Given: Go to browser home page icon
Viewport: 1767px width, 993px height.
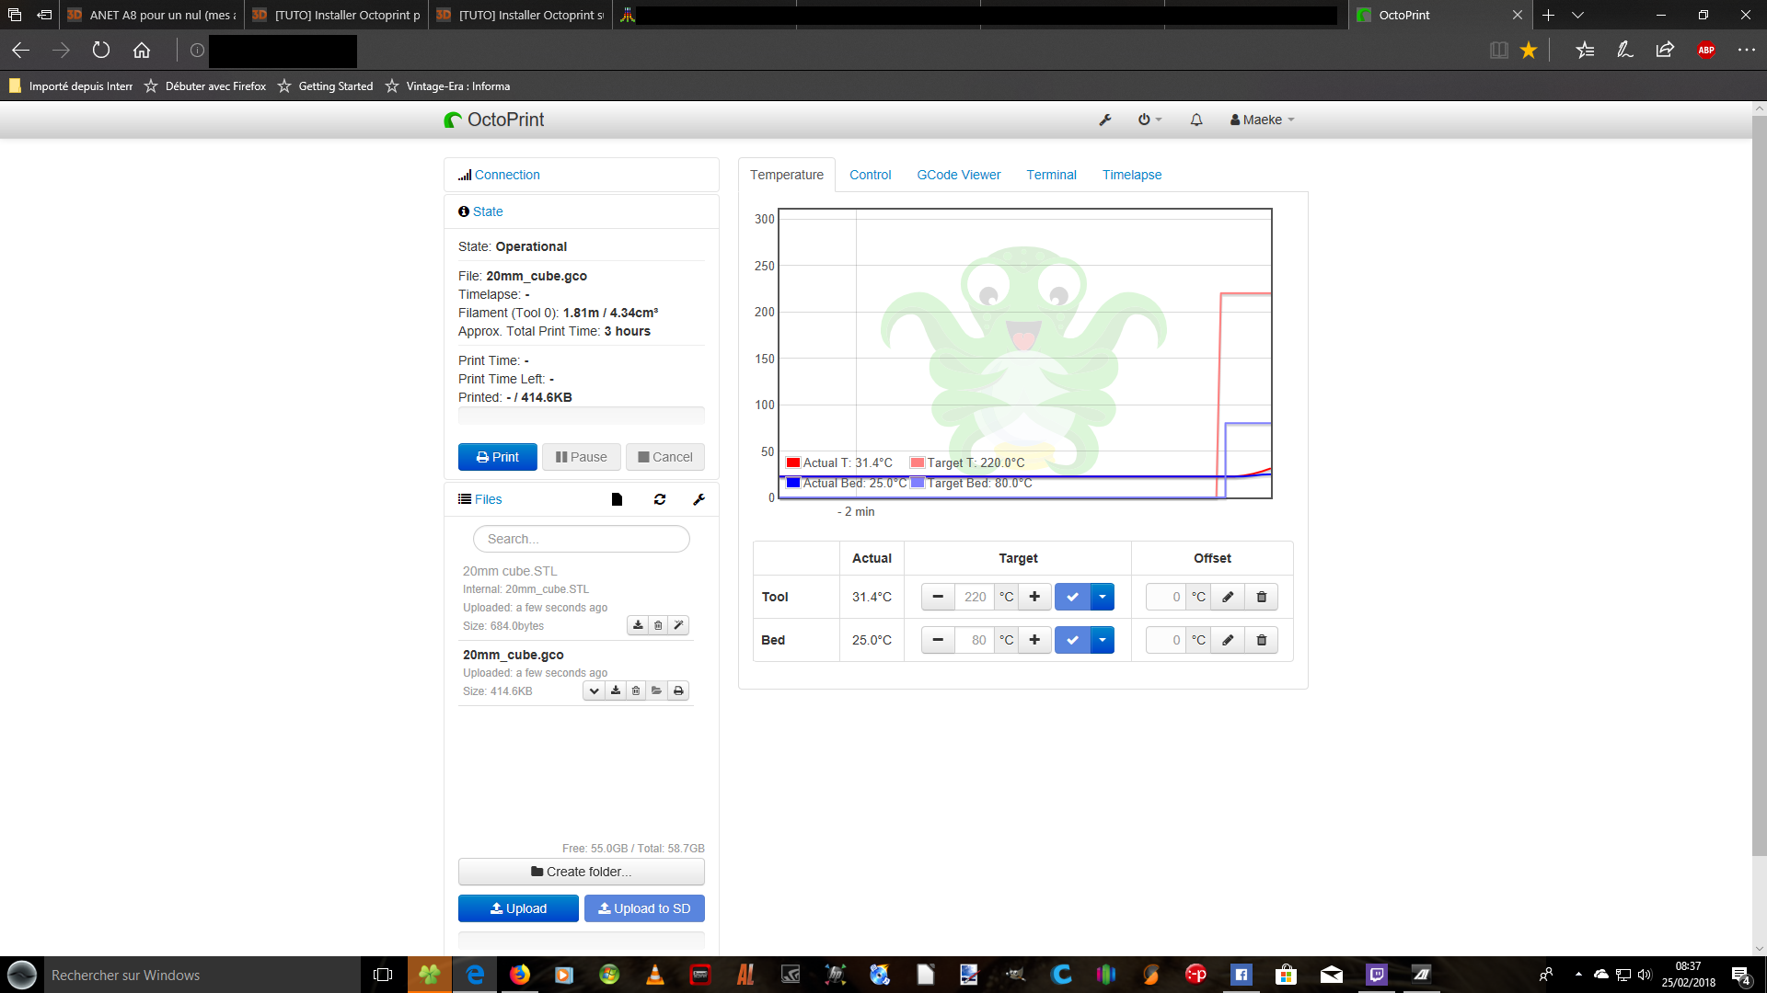Looking at the screenshot, I should 142,51.
